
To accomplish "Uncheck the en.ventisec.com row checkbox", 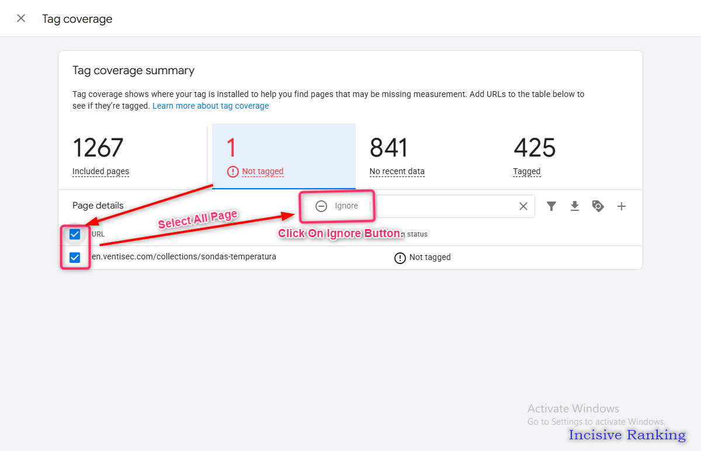I will coord(75,257).
